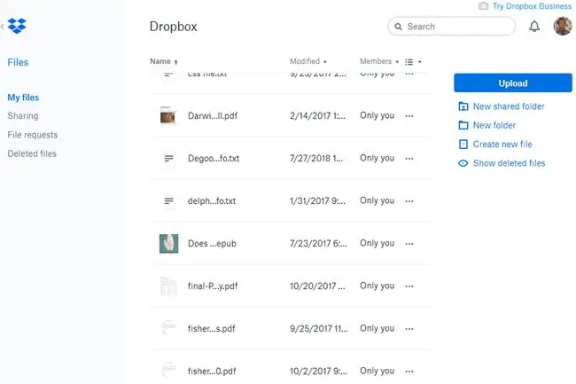Viewport: 576px width, 384px height.
Task: Show deleted files via link
Action: pyautogui.click(x=509, y=163)
